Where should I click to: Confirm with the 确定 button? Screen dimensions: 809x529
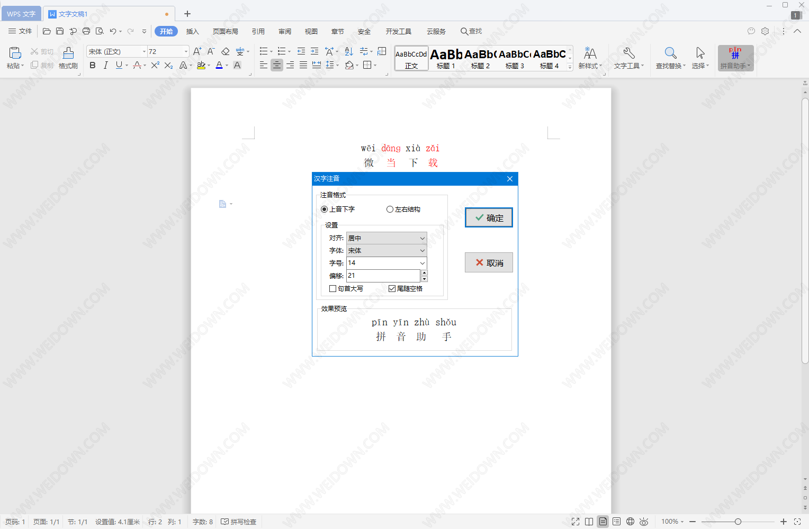pyautogui.click(x=489, y=217)
